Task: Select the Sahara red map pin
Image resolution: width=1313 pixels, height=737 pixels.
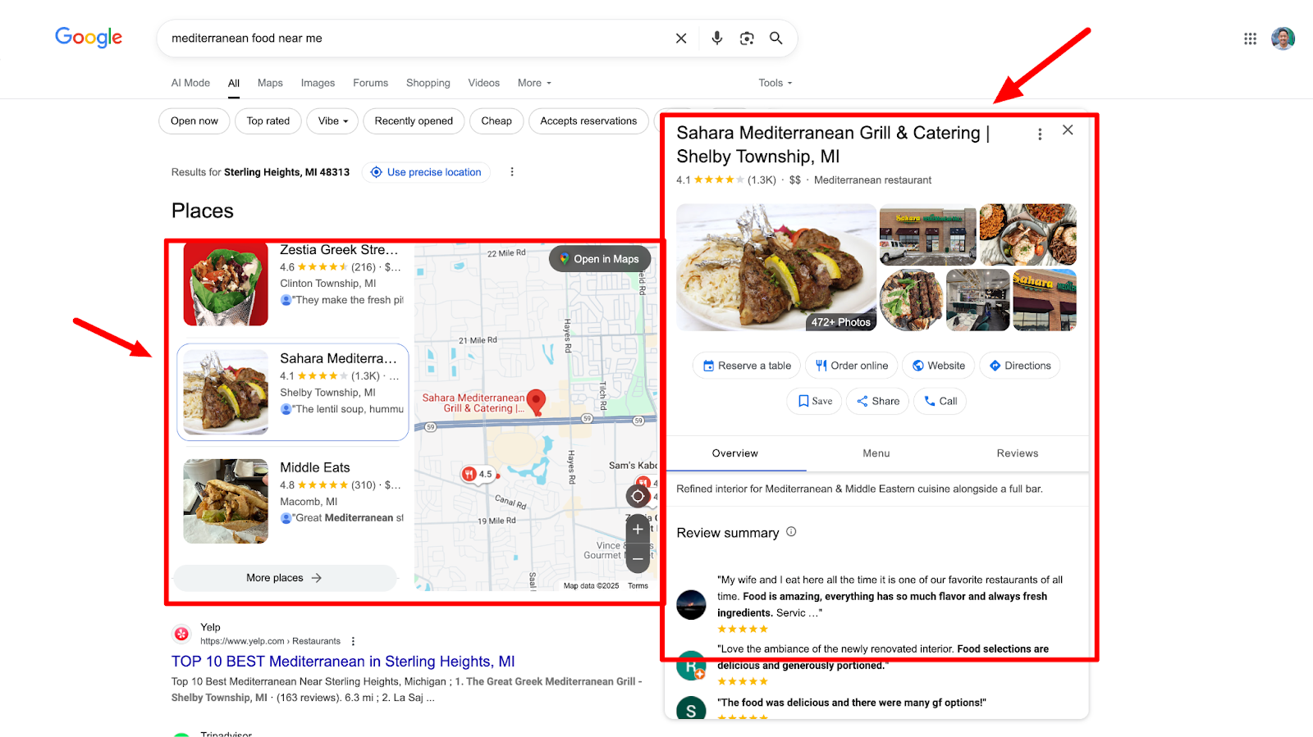Action: pyautogui.click(x=536, y=402)
